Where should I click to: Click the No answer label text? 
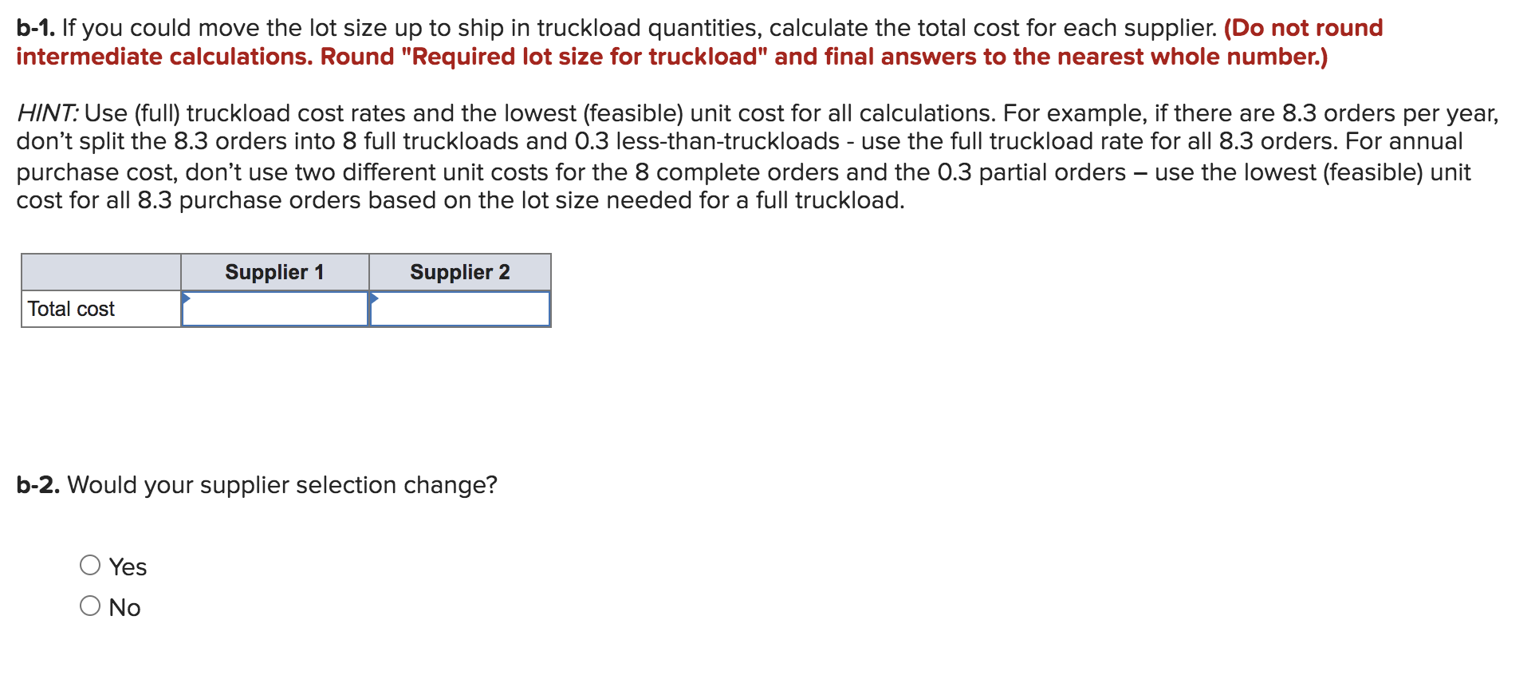point(124,607)
